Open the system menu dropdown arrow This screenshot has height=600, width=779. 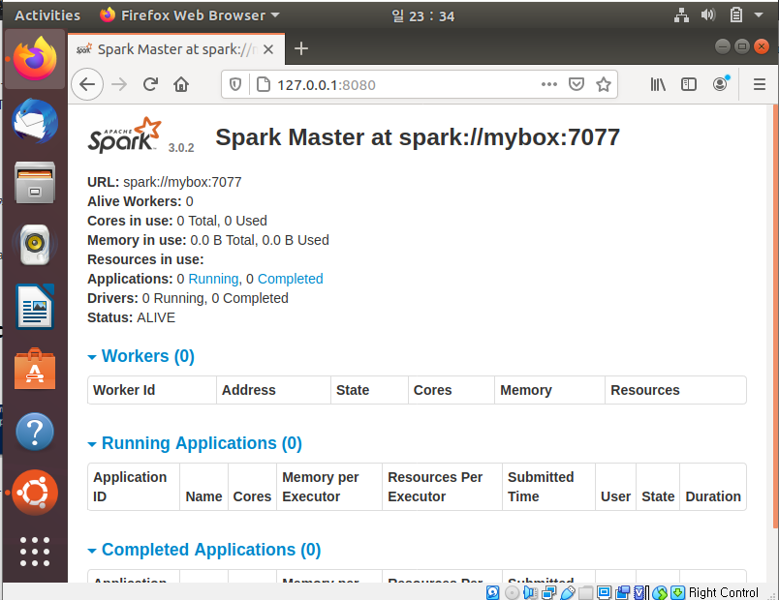tap(758, 15)
